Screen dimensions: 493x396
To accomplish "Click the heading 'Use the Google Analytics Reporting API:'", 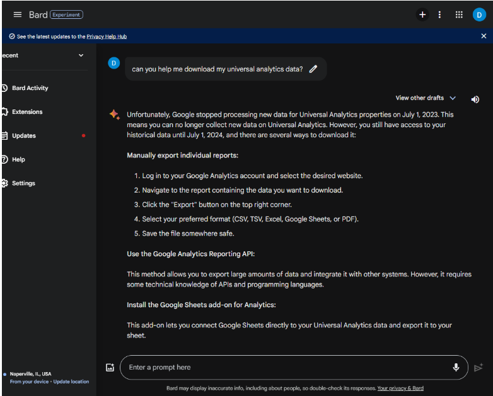I will 190,254.
